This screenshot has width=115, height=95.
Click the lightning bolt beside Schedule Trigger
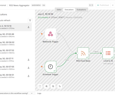click(42, 66)
